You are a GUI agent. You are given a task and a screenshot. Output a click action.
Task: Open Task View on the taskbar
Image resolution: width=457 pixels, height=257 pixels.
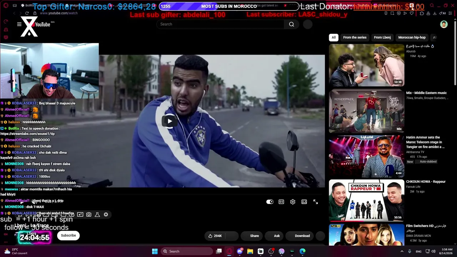coord(219,251)
